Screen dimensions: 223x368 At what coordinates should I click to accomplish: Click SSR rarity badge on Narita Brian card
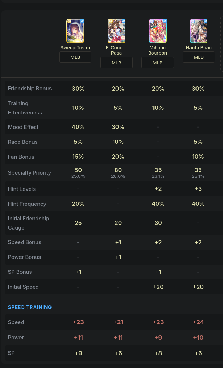click(x=193, y=21)
